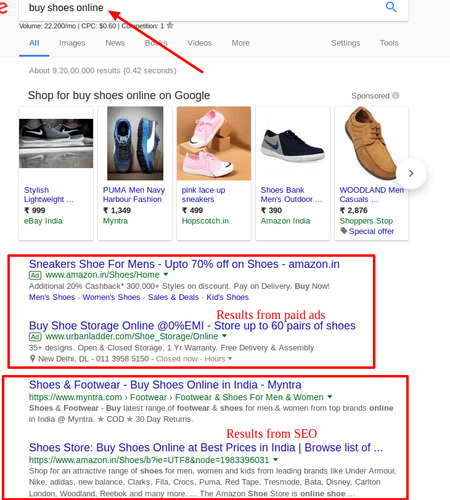The height and width of the screenshot is (500, 450).
Task: Click the Special offer tag icon
Action: [x=343, y=230]
